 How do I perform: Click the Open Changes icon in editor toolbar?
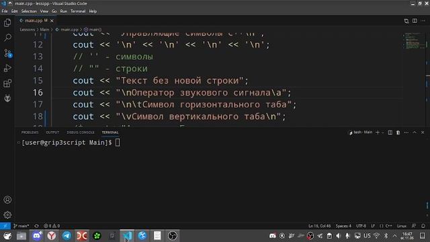[406, 21]
